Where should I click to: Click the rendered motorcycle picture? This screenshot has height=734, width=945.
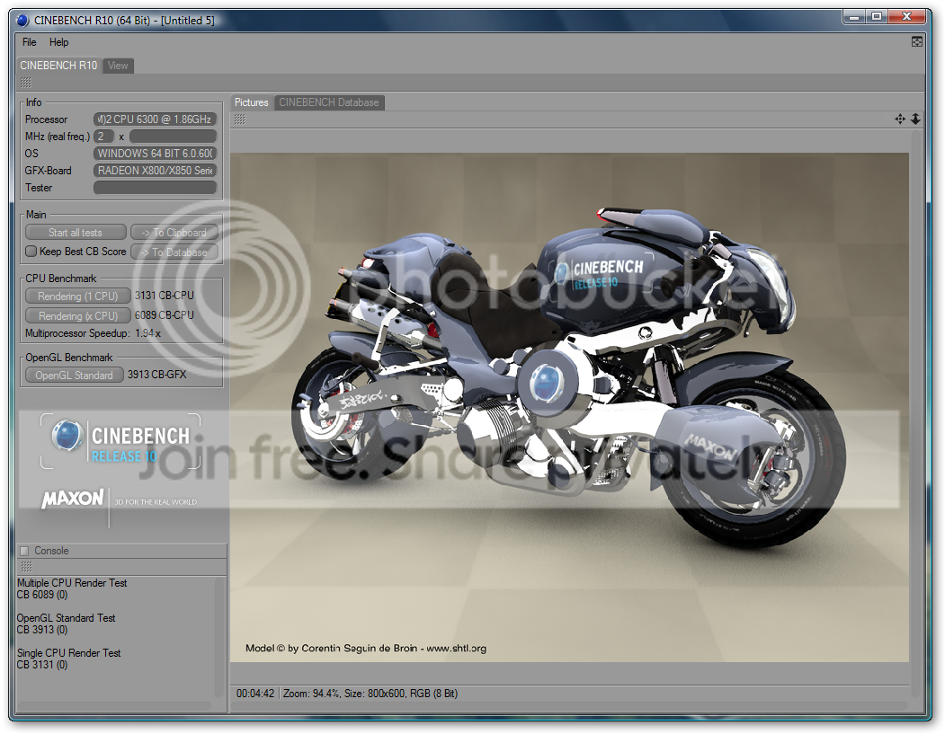tap(569, 407)
